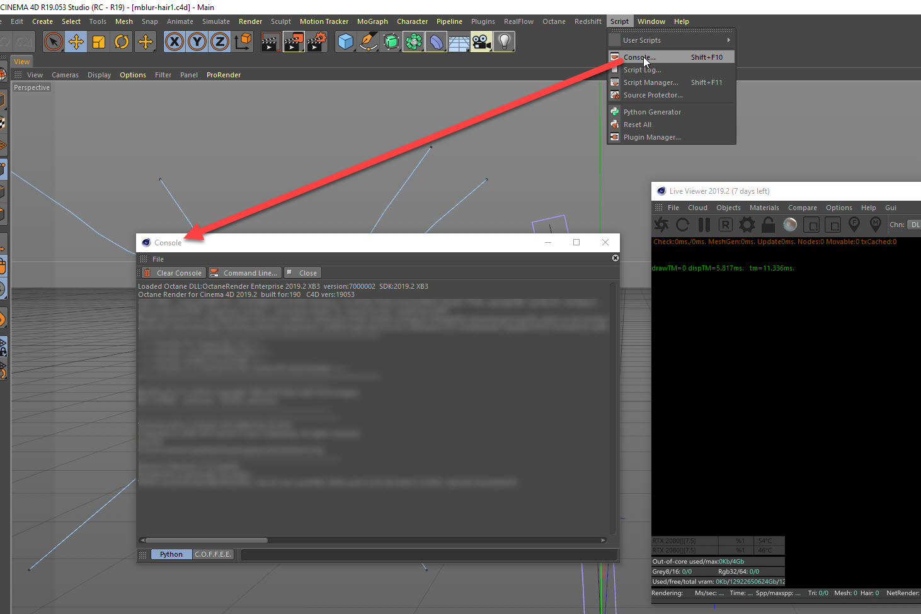Click the Render to Picture Viewer icon
Viewport: 921px width, 614px height.
(294, 42)
